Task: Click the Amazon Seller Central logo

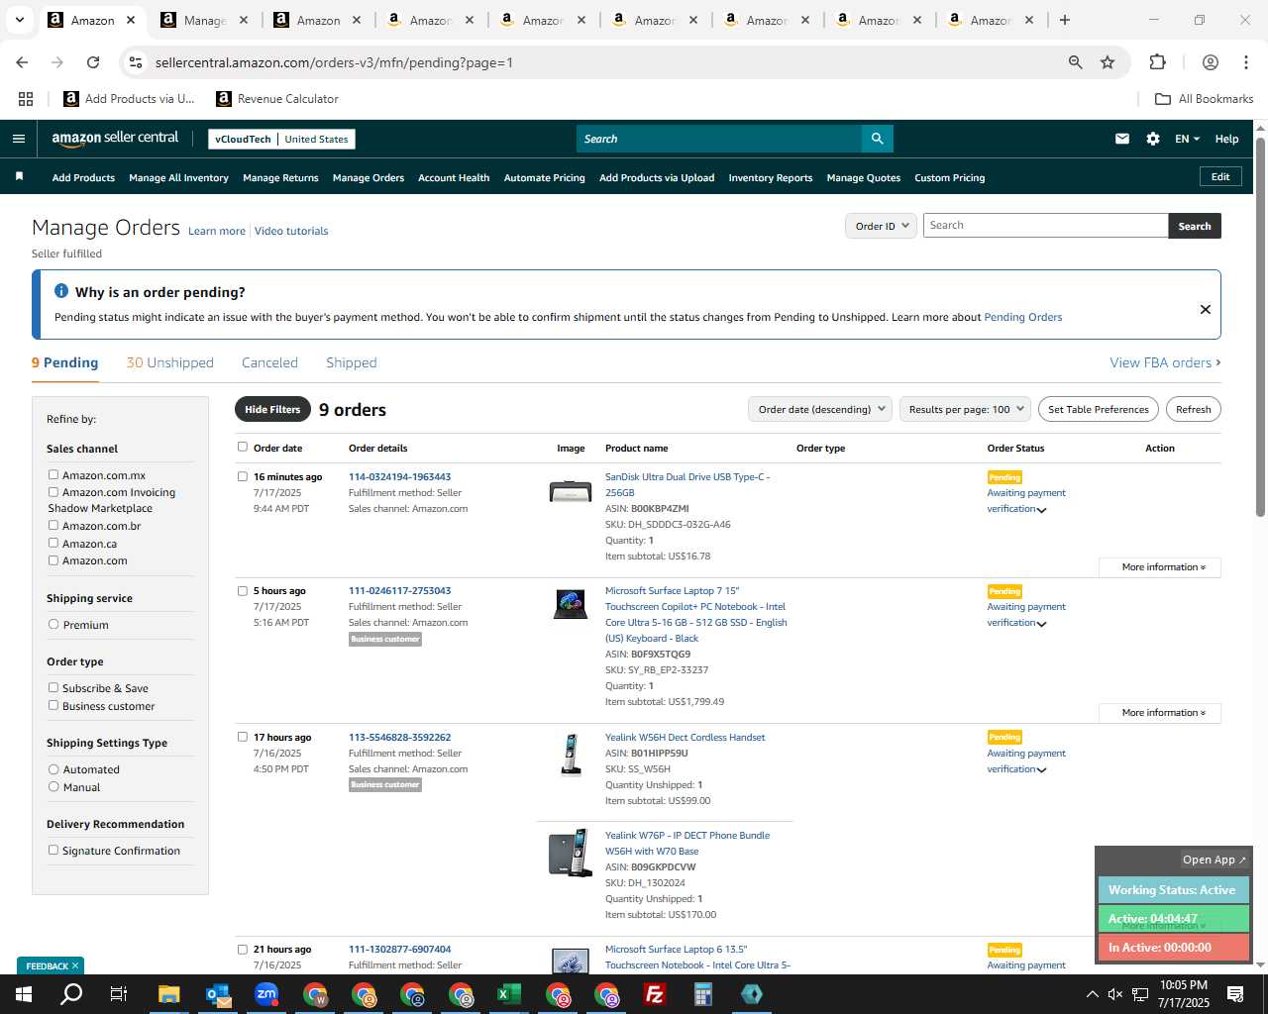Action: pos(115,139)
